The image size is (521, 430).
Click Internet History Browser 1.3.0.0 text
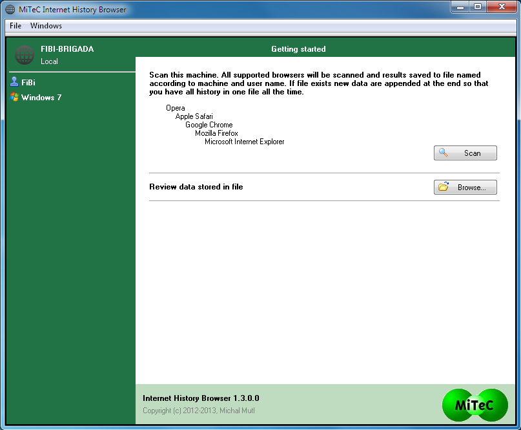[x=201, y=398]
